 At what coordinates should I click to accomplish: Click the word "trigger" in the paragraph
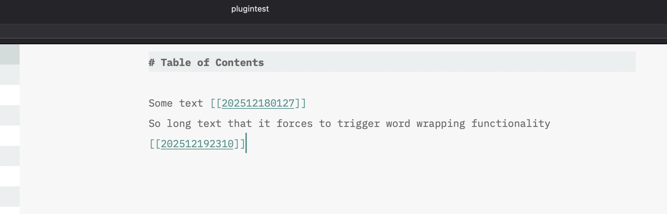[358, 124]
